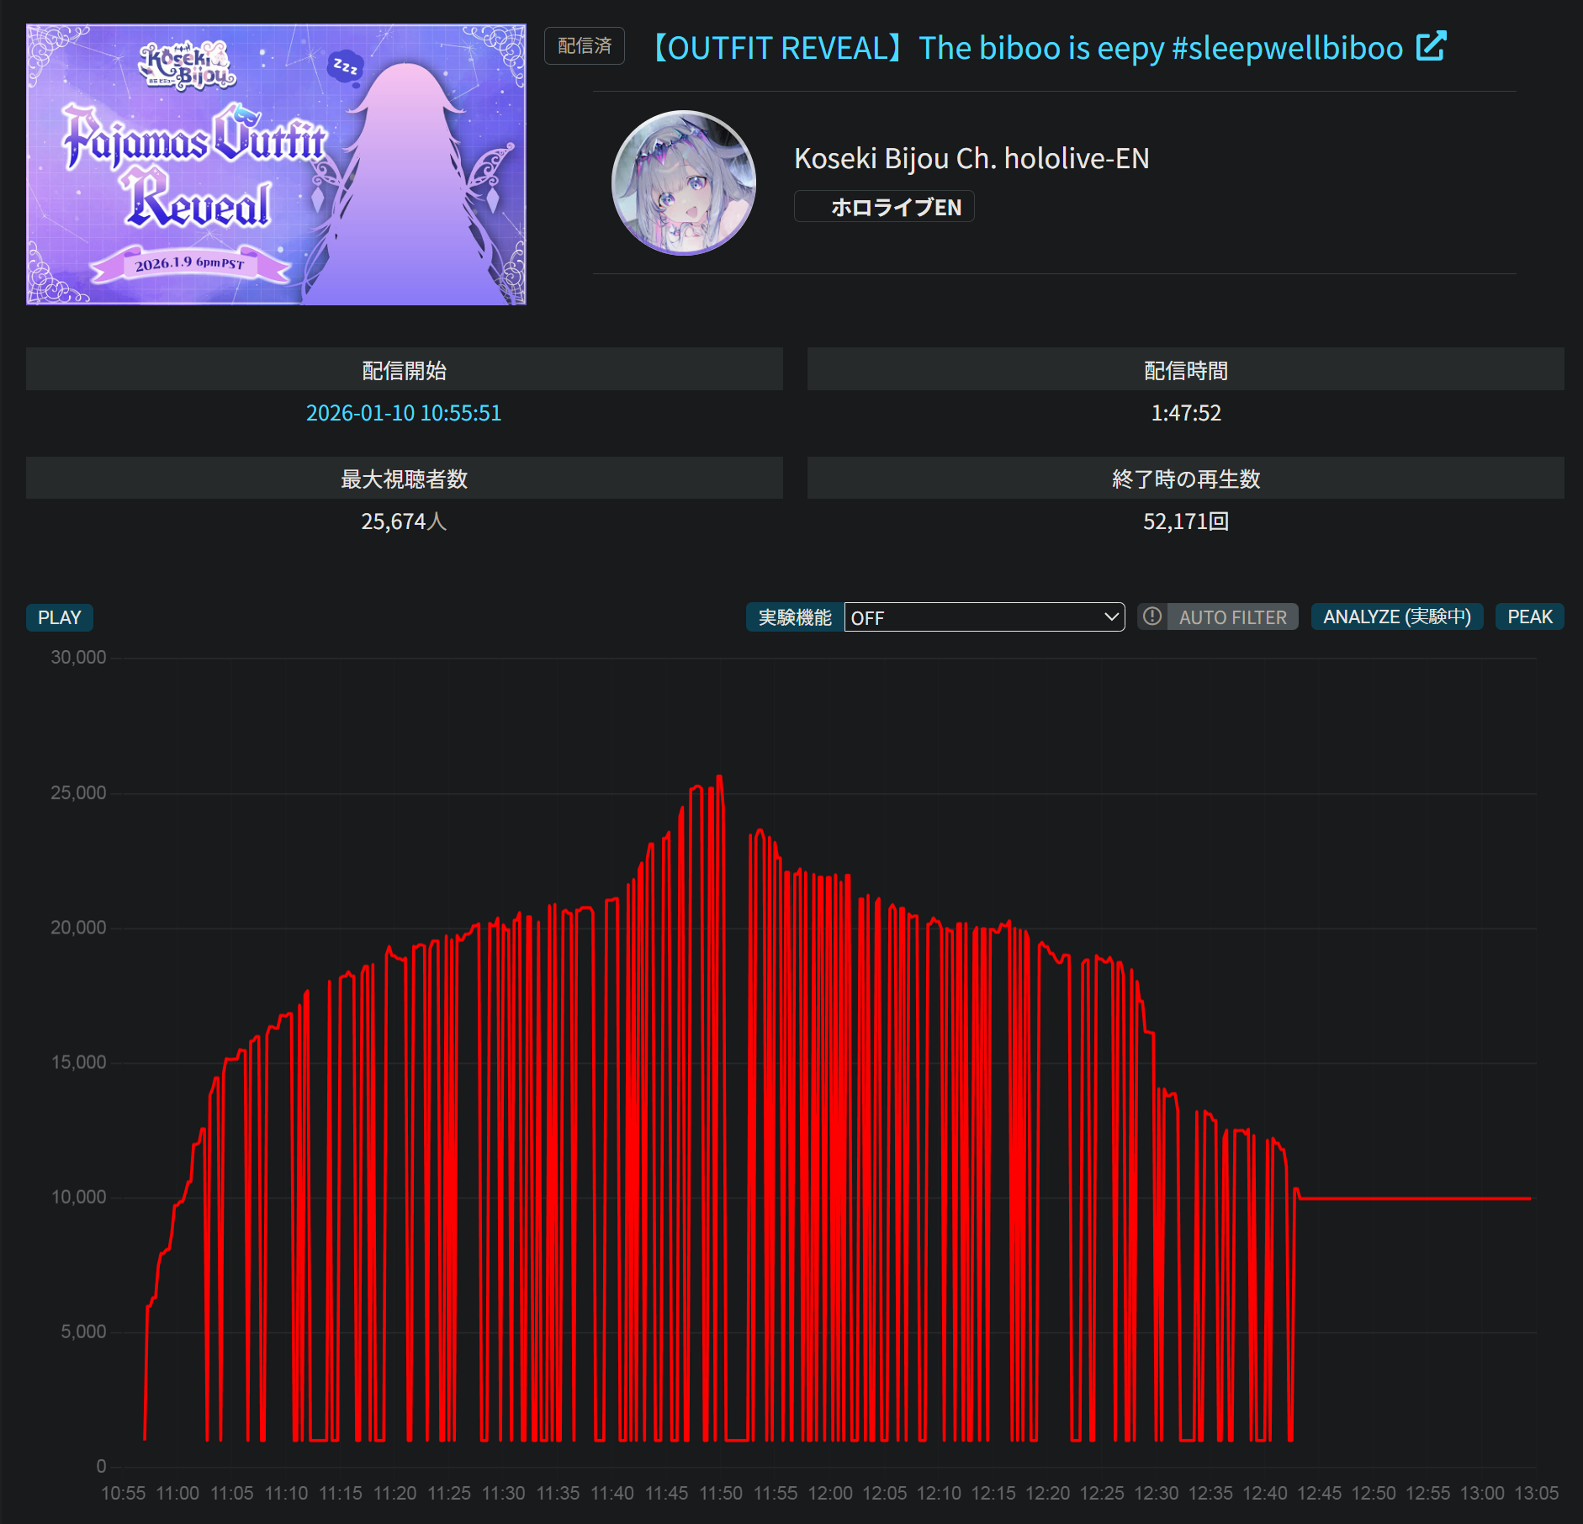Click the 20,000 y-axis label
Screen dimensions: 1583x1524
[x=78, y=928]
